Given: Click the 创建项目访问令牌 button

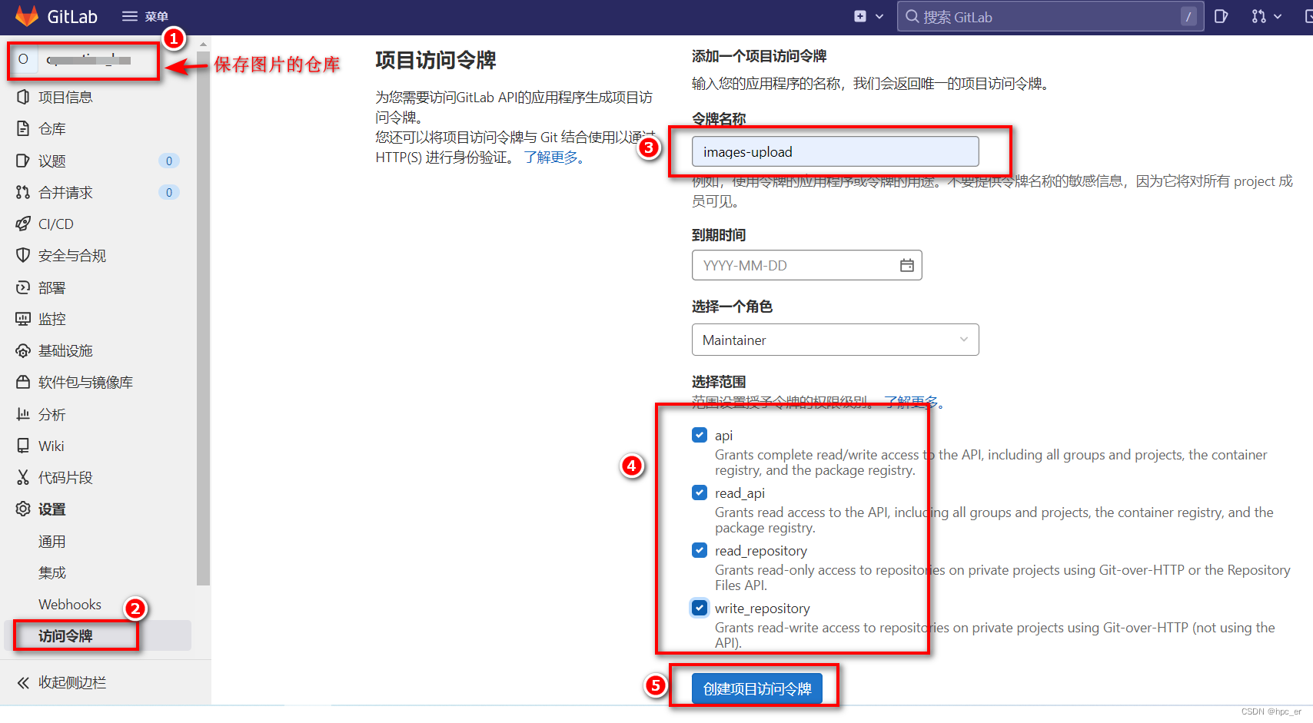Looking at the screenshot, I should (x=757, y=688).
